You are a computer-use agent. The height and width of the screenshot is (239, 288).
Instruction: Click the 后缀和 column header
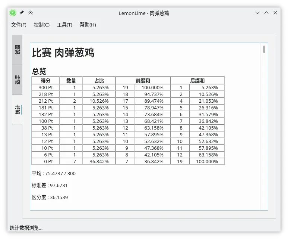[197, 80]
